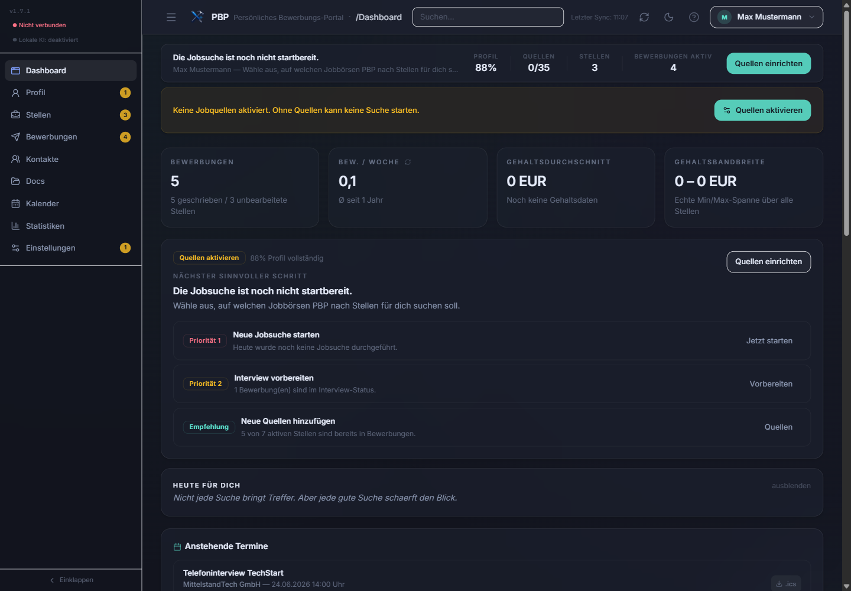This screenshot has width=851, height=591.
Task: Click the Bewerbungen badge showing 4
Action: [125, 137]
